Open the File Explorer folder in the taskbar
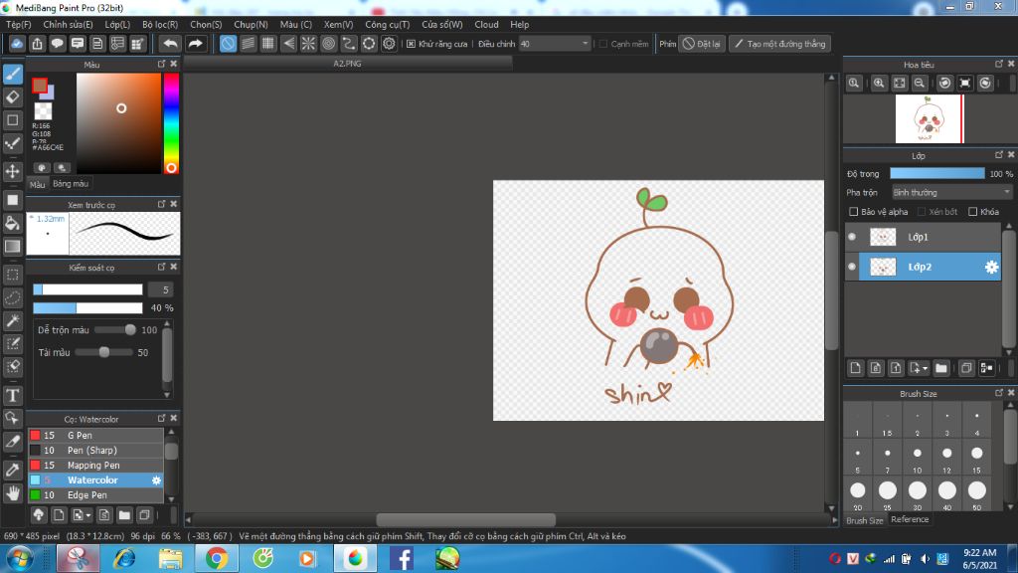Image resolution: width=1018 pixels, height=573 pixels. coord(170,558)
